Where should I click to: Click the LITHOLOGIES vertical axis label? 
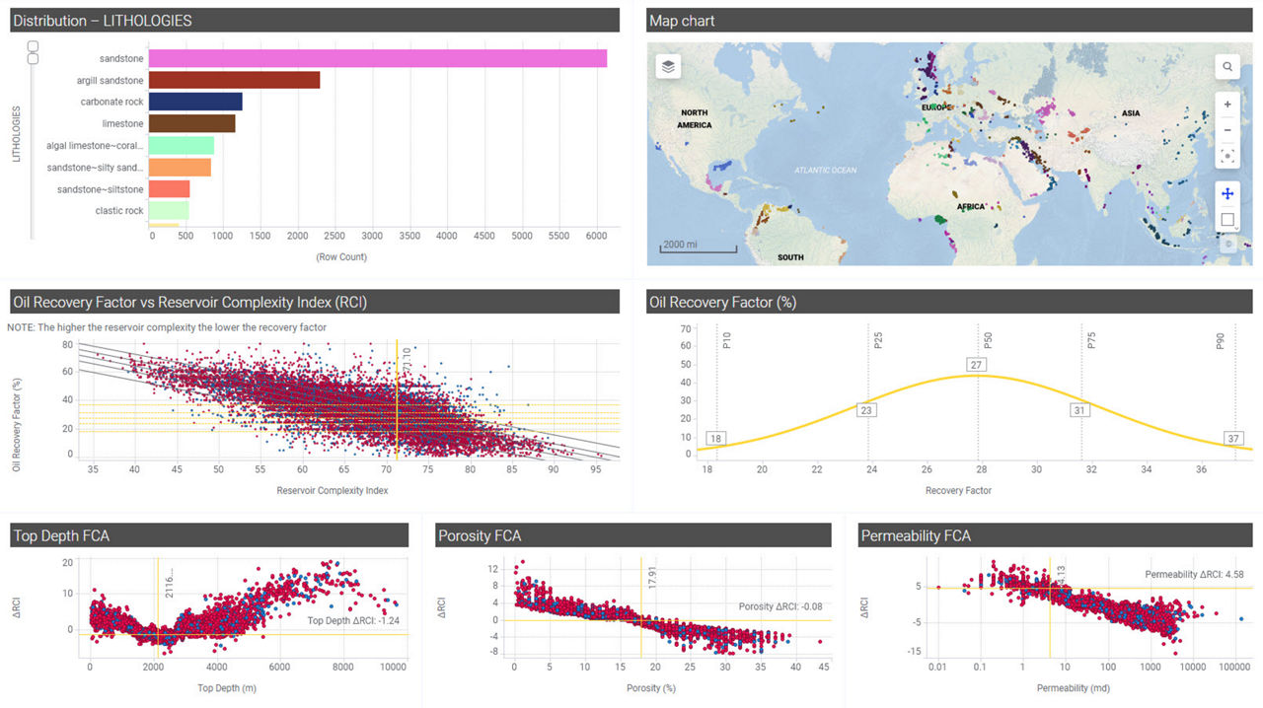[x=17, y=134]
